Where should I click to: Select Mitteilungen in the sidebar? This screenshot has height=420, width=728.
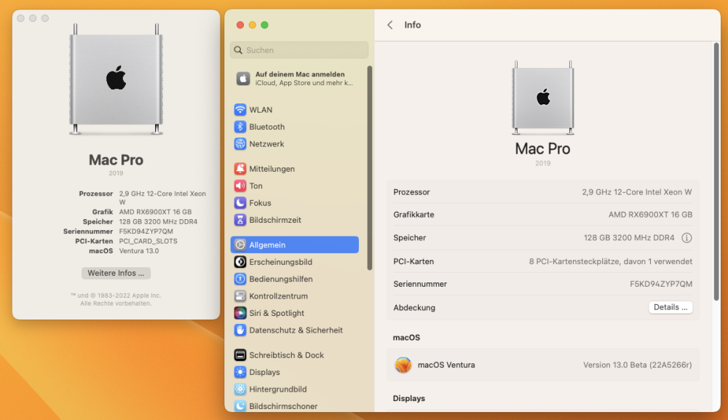294,168
